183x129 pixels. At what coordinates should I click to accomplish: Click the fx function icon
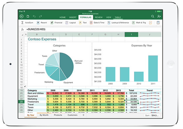pyautogui.click(x=22, y=29)
